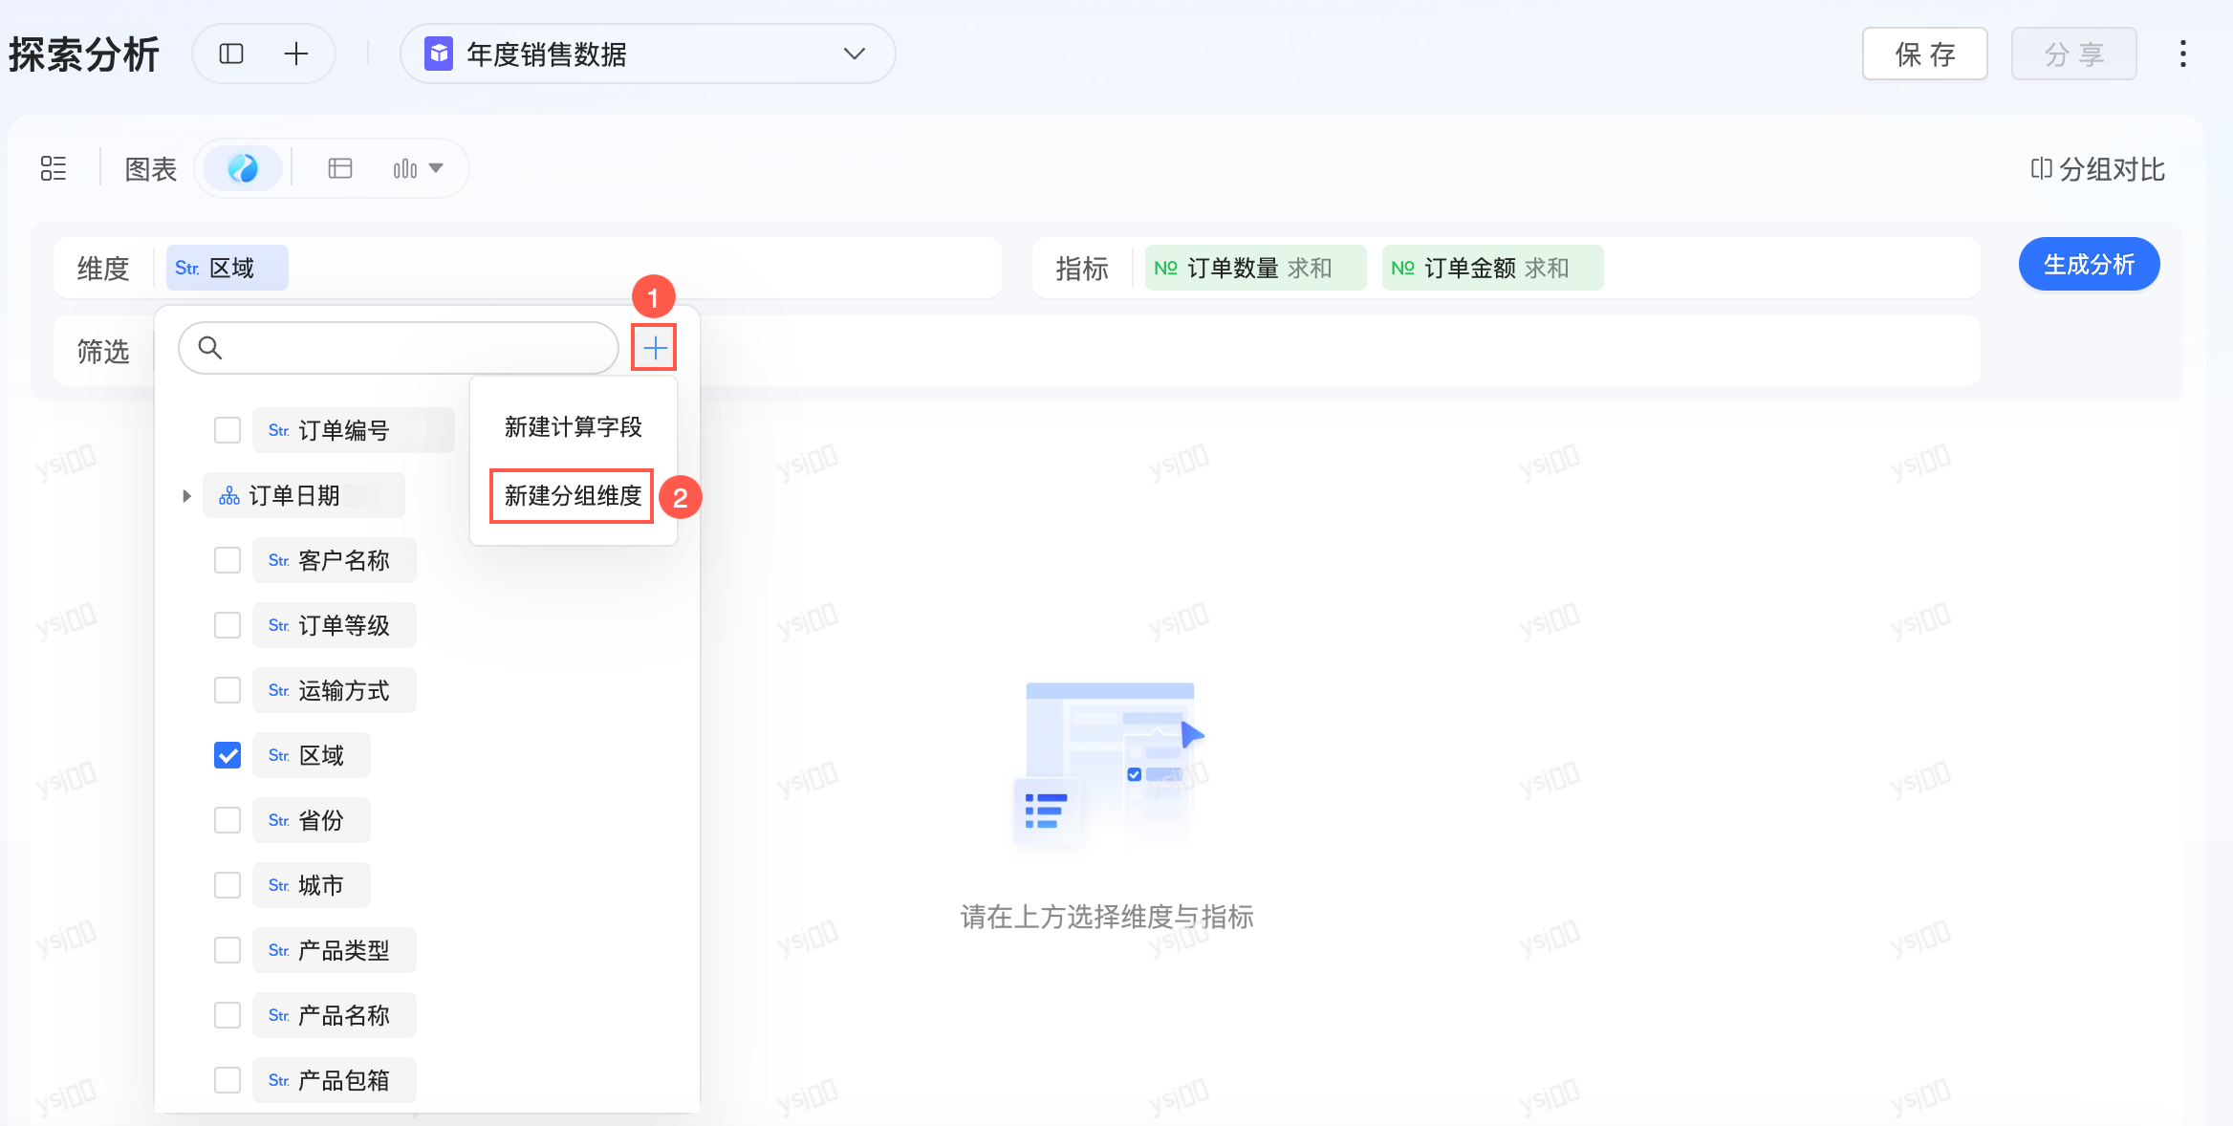
Task: Click the 保存 button
Action: pyautogui.click(x=1924, y=54)
